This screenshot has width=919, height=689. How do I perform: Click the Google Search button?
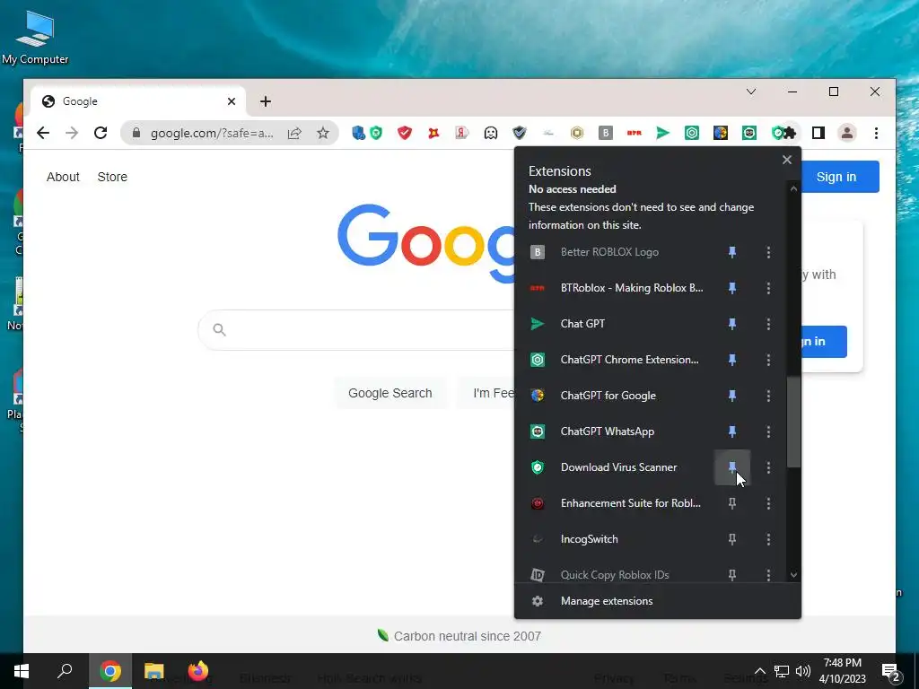(x=390, y=393)
